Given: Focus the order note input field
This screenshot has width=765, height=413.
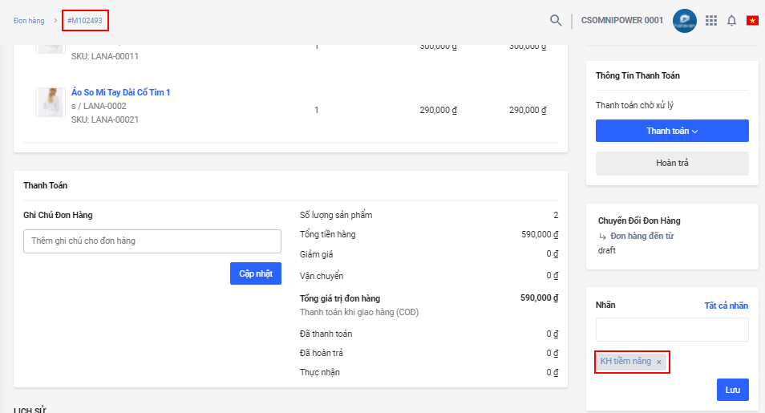Looking at the screenshot, I should pyautogui.click(x=152, y=241).
